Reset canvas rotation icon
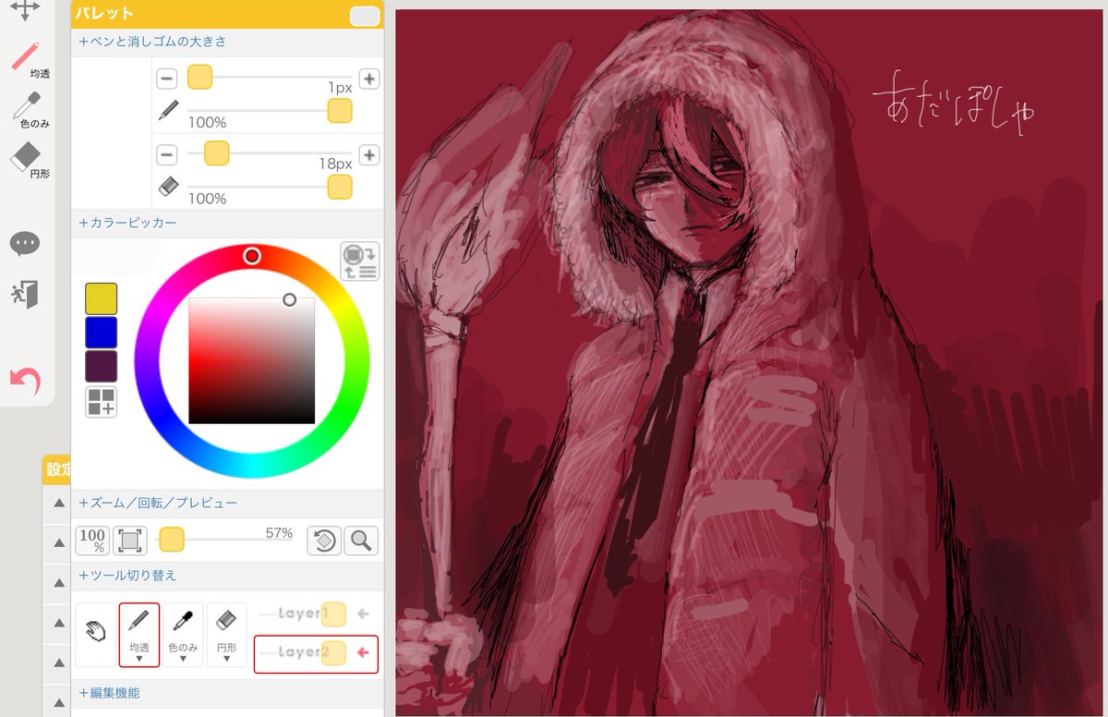The height and width of the screenshot is (717, 1108). (324, 541)
